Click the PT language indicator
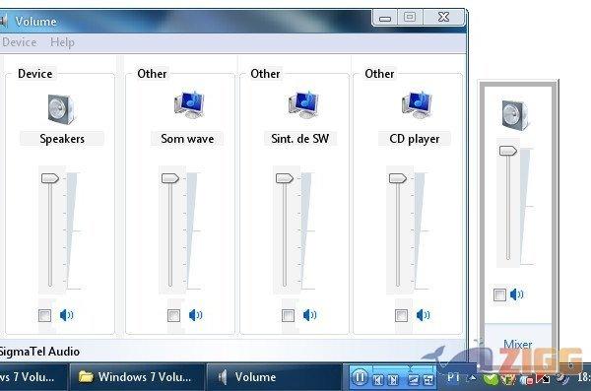This screenshot has width=591, height=391. (453, 377)
